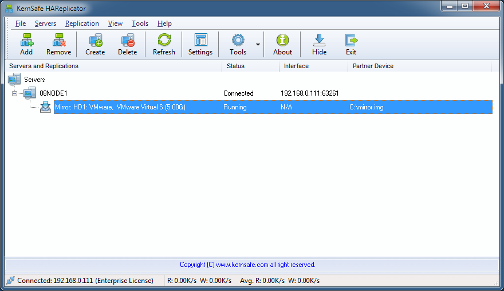Refresh the server list
504x291 pixels.
tap(164, 44)
